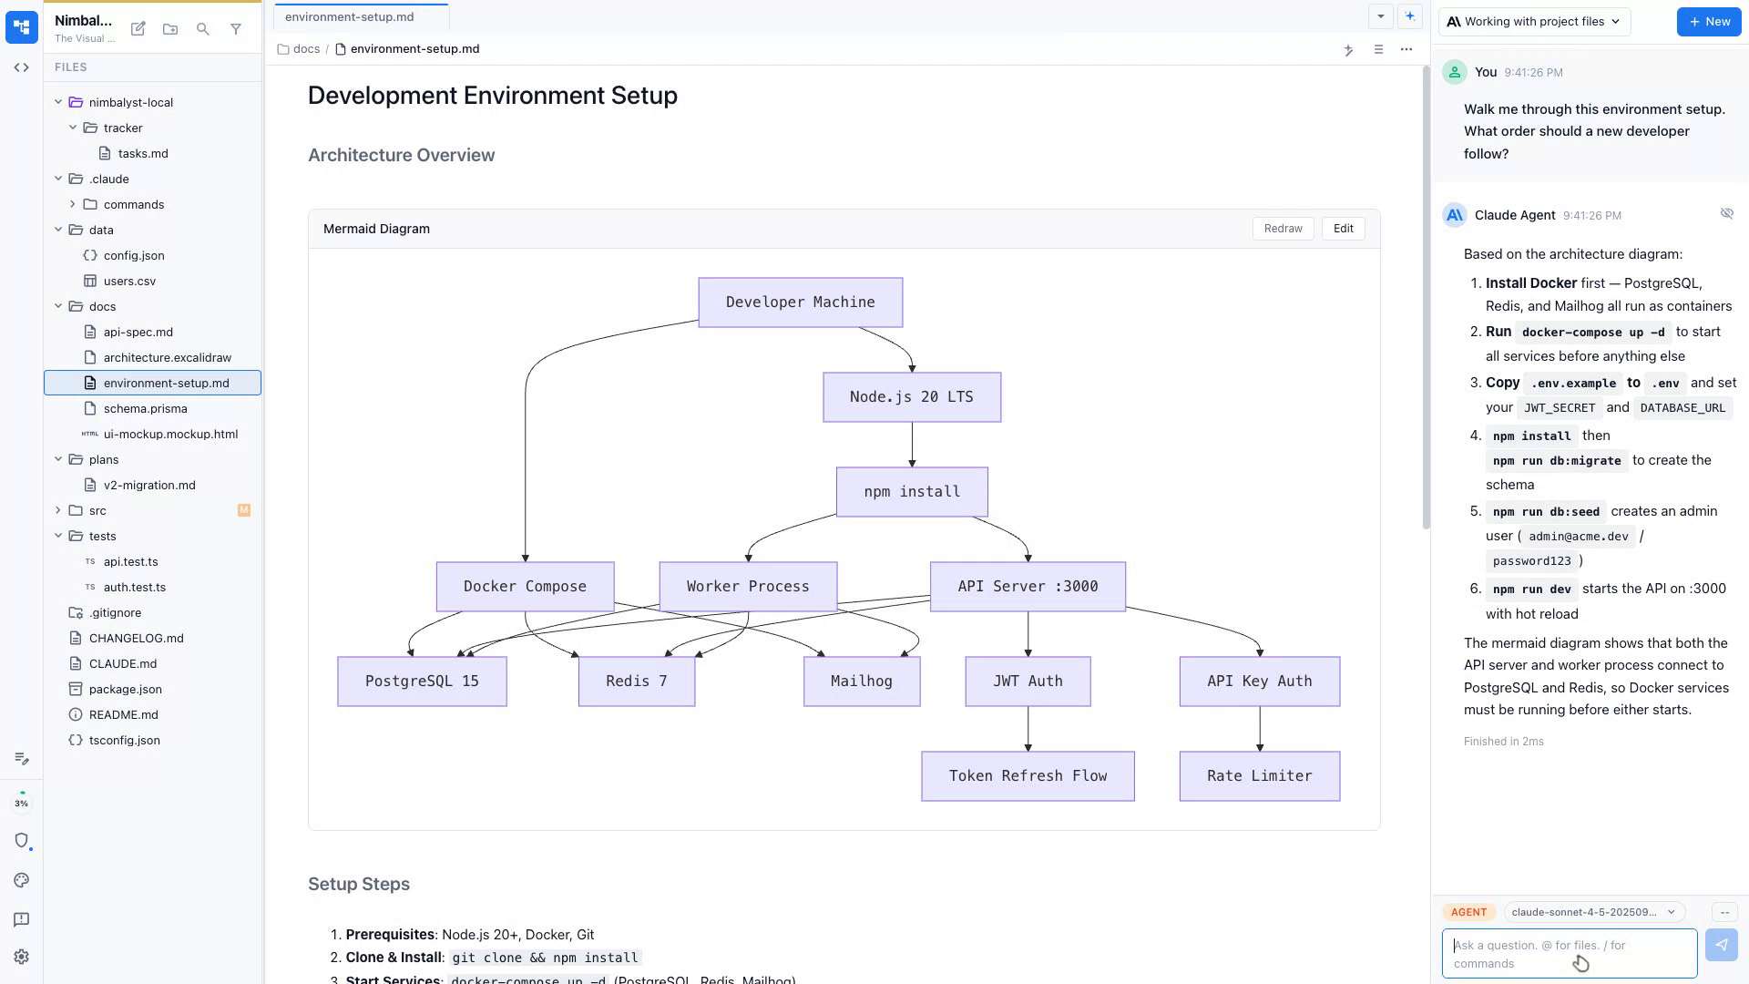Viewport: 1749px width, 984px height.
Task: Toggle the code view icon in left rail
Action: click(22, 67)
